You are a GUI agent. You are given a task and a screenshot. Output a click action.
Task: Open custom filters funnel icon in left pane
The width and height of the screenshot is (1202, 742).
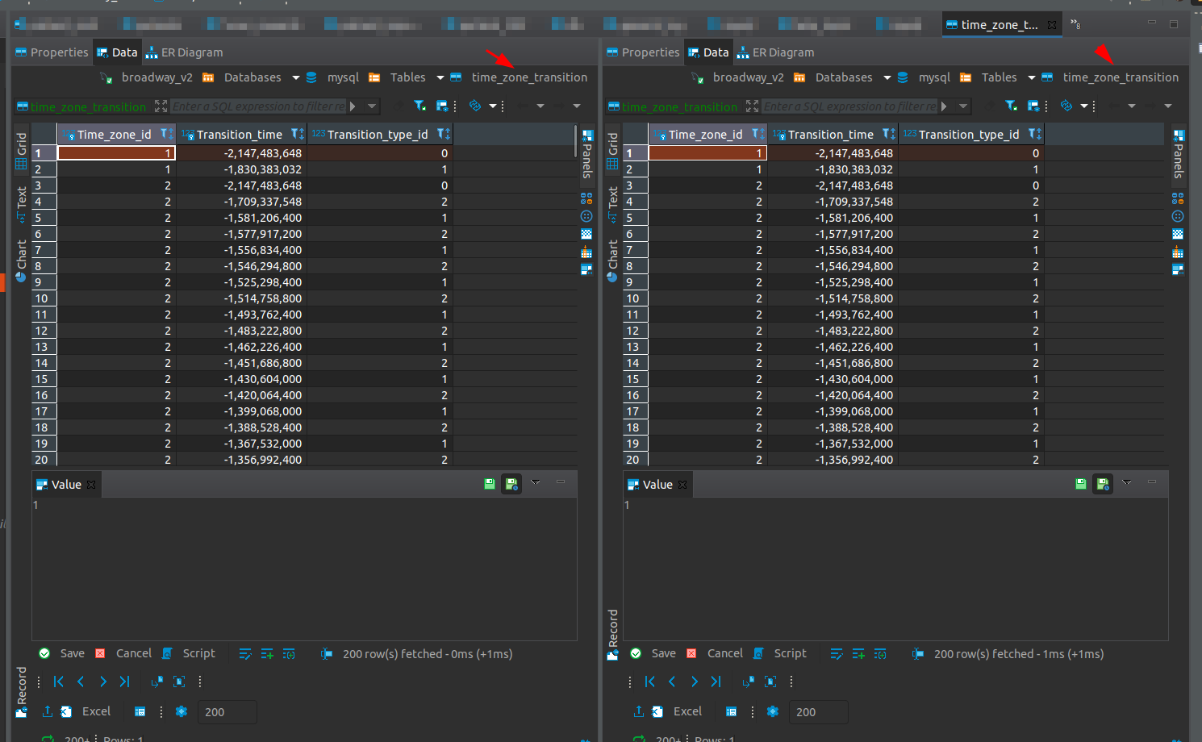419,106
